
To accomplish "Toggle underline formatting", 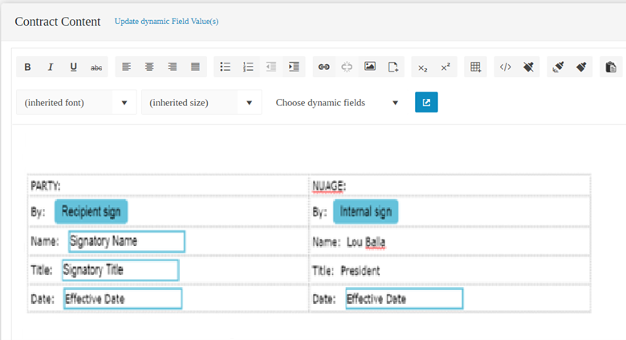I will pos(74,68).
